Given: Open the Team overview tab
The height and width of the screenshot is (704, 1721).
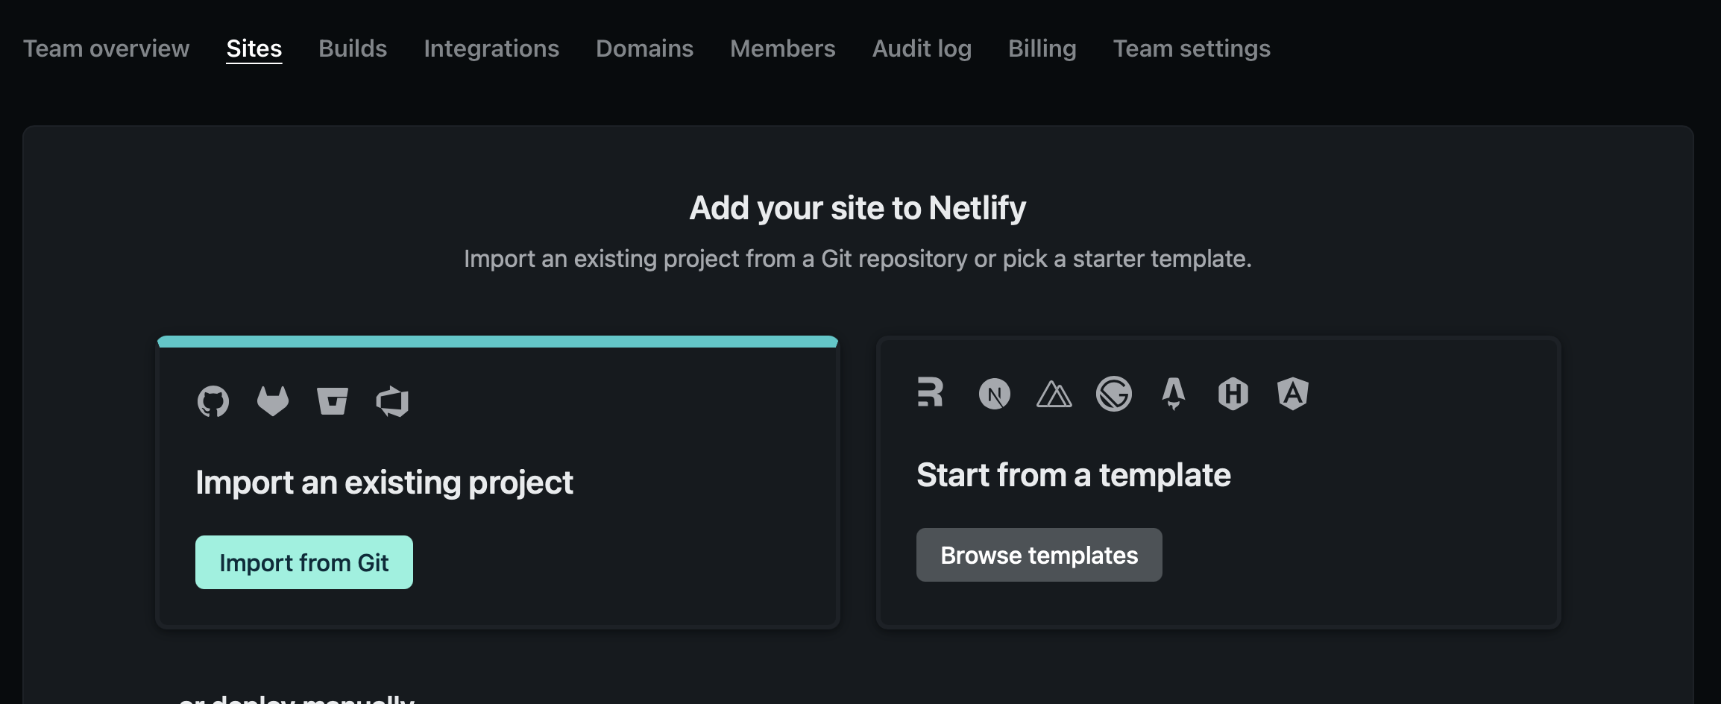Looking at the screenshot, I should pyautogui.click(x=107, y=48).
